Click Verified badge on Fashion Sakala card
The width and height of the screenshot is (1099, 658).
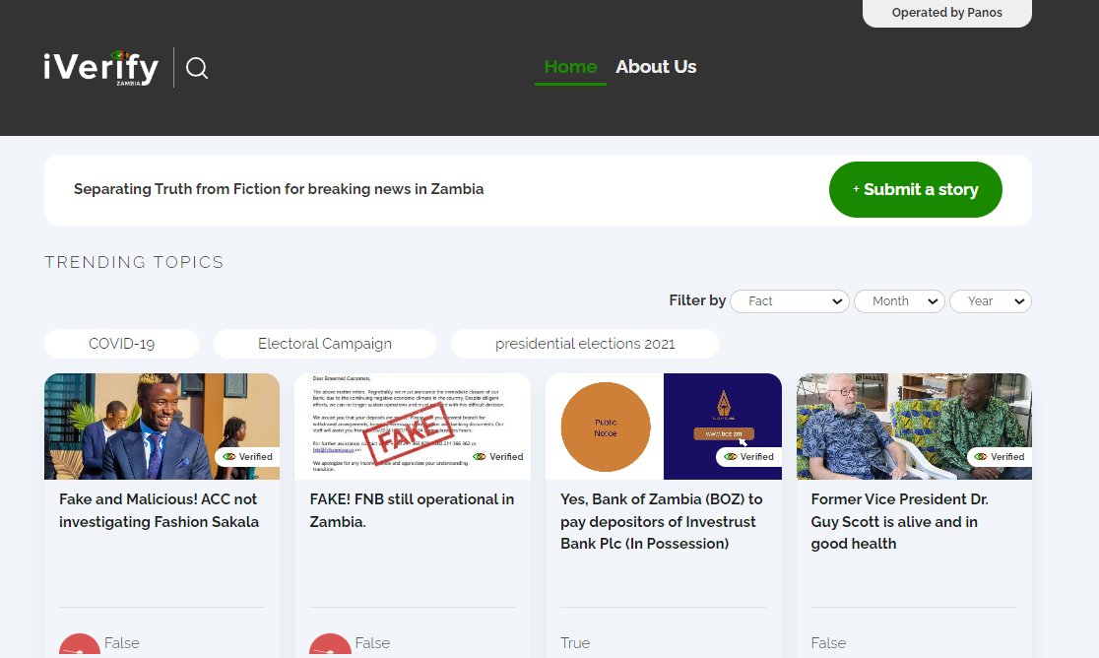(247, 457)
